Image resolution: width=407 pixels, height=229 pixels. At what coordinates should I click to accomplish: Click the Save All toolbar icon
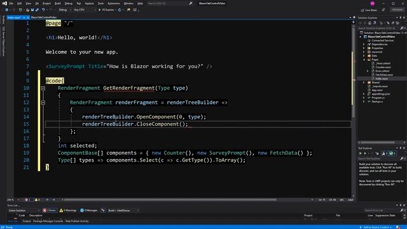[x=37, y=10]
